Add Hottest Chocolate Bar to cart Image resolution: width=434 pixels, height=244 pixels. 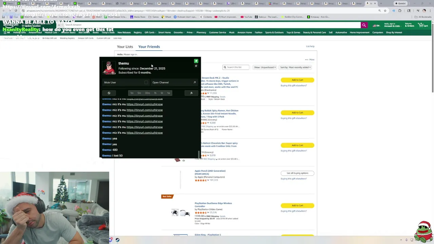[297, 145]
